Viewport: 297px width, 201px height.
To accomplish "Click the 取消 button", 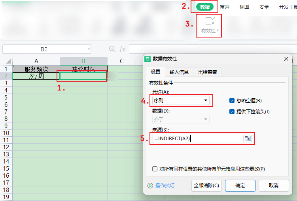I will [x=273, y=186].
